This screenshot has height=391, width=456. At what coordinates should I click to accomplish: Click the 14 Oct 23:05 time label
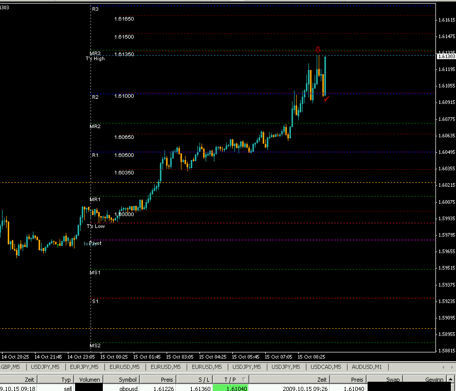point(81,357)
